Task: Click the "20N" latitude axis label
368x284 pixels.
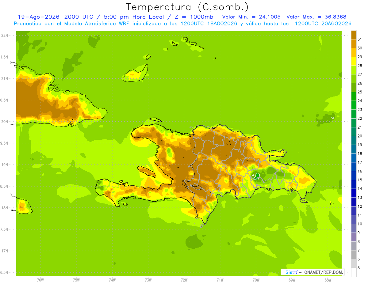Action: click(5, 122)
